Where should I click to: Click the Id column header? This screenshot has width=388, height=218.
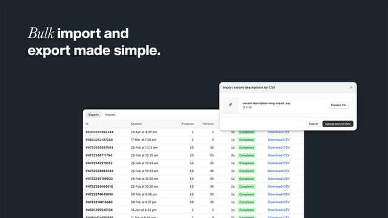(x=87, y=124)
